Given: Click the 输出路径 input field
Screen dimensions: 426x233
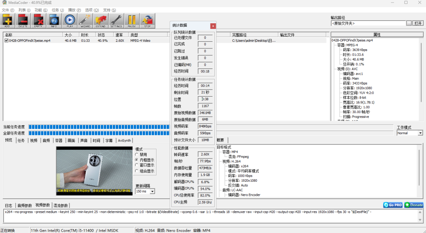Looking at the screenshot, I should pyautogui.click(x=368, y=23).
